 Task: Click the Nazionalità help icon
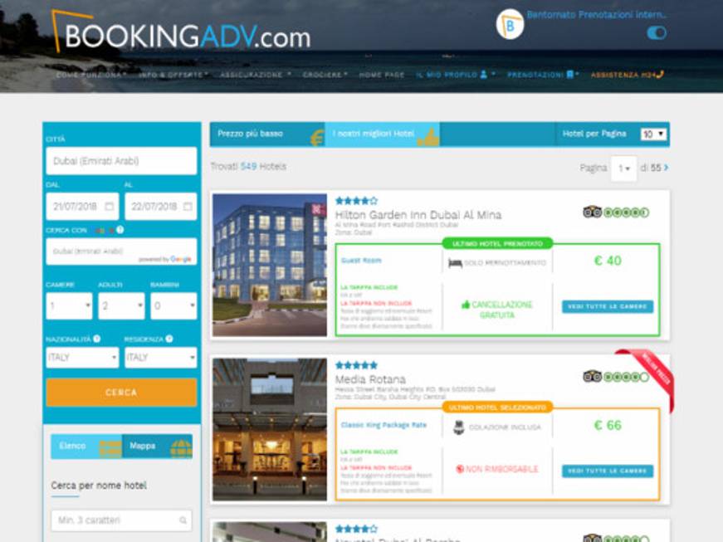[97, 339]
